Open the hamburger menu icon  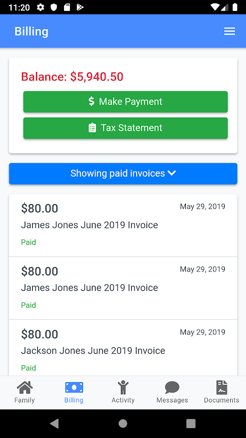tap(230, 31)
